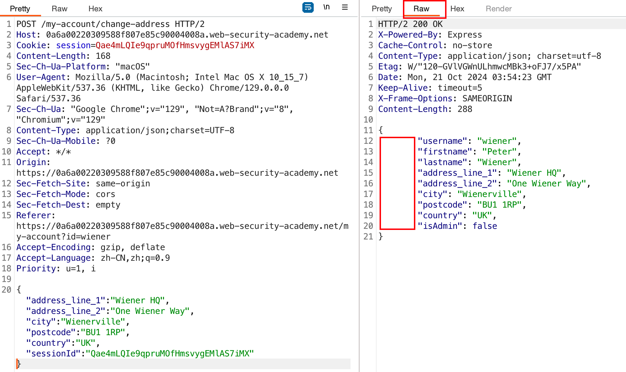This screenshot has height=372, width=626.
Task: Click "country":"UK" in request body
Action: click(x=63, y=343)
